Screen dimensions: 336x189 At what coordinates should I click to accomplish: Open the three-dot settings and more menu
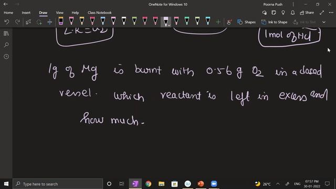[331, 13]
